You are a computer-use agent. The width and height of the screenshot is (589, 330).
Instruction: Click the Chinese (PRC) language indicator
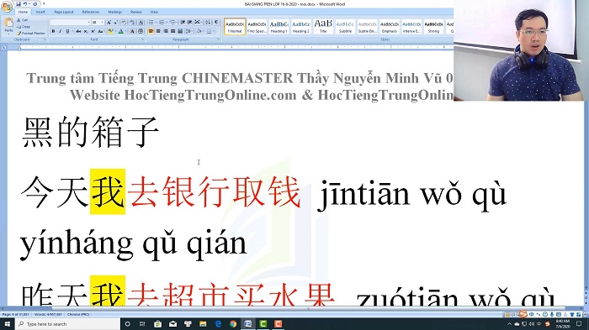pos(78,315)
